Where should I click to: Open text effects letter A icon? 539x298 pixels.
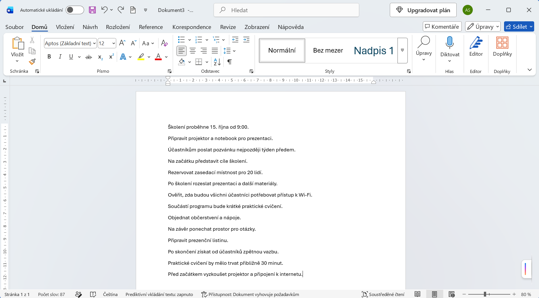[x=123, y=57]
